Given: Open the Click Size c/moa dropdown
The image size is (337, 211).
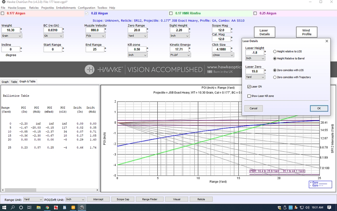Looking at the screenshot, I should coord(223,55).
